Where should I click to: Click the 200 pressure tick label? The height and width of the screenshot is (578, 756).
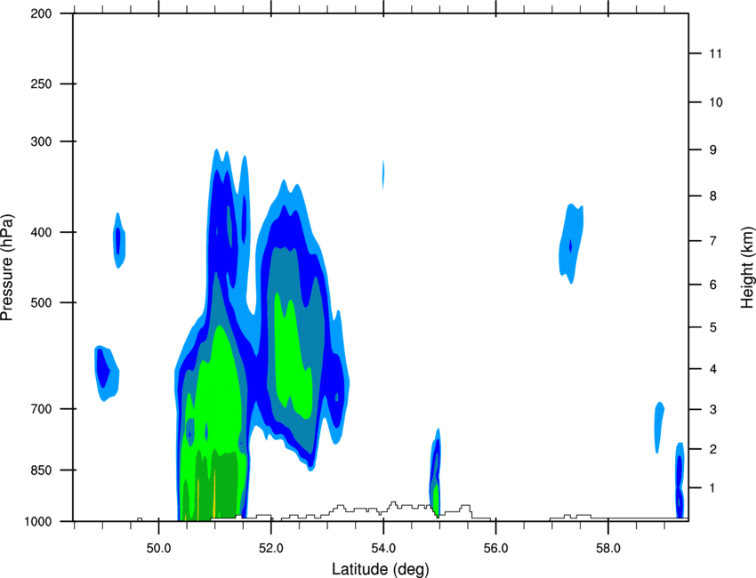[41, 13]
